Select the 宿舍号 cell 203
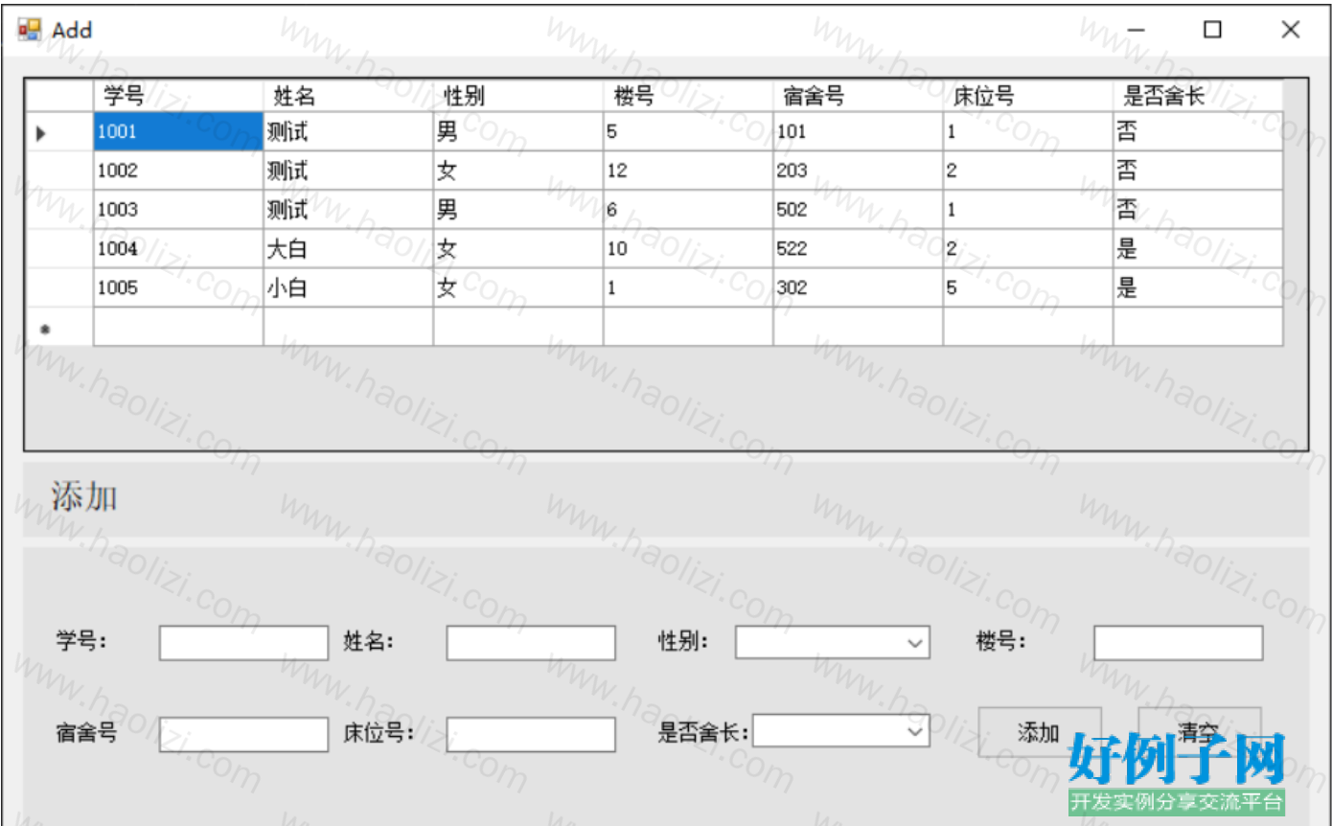 858,171
